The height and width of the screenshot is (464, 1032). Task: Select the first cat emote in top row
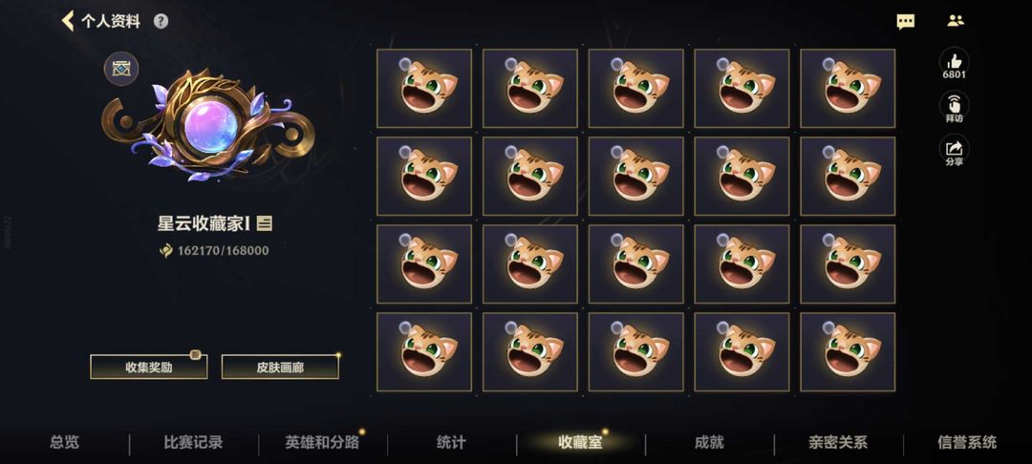[x=424, y=88]
